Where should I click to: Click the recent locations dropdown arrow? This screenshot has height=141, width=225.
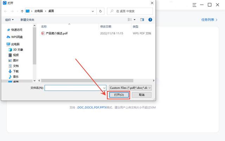point(18,11)
